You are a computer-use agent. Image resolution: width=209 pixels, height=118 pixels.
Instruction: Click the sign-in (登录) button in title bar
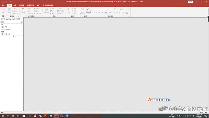[x=190, y=2]
